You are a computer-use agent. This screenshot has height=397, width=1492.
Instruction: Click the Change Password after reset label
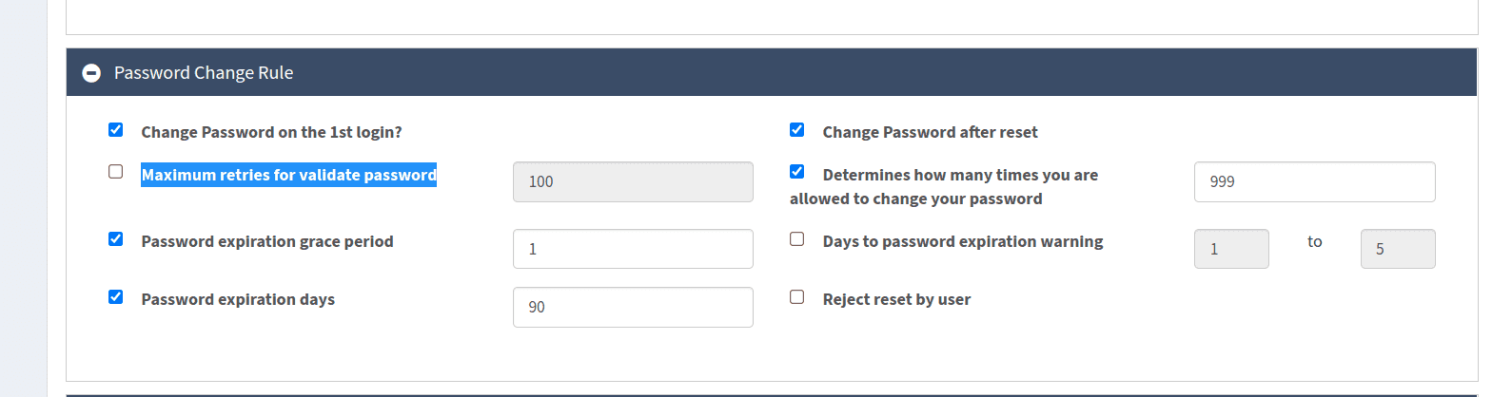930,133
